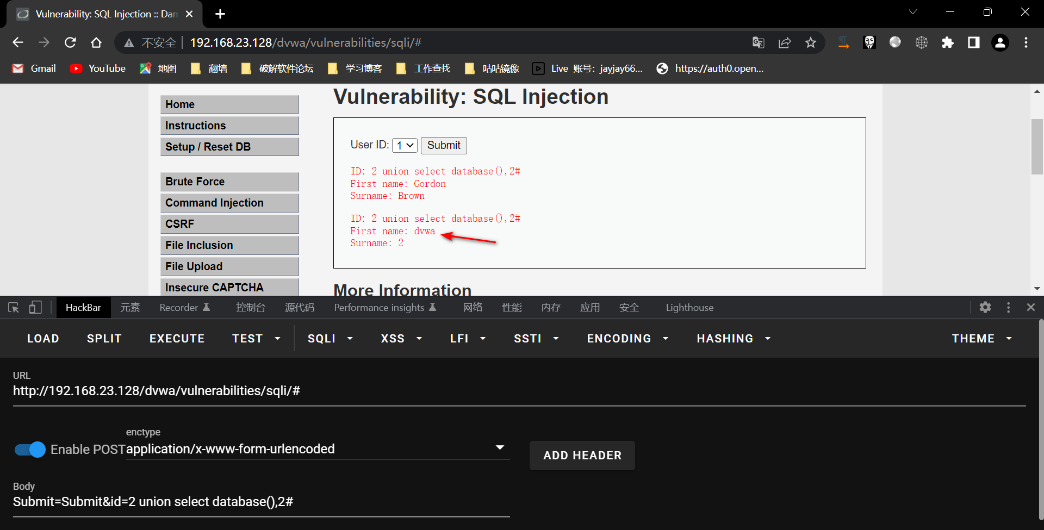Click the ADD HEADER button

point(582,456)
